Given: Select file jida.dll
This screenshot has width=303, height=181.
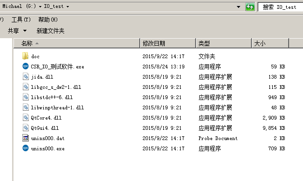Looking at the screenshot, I should 42,77.
